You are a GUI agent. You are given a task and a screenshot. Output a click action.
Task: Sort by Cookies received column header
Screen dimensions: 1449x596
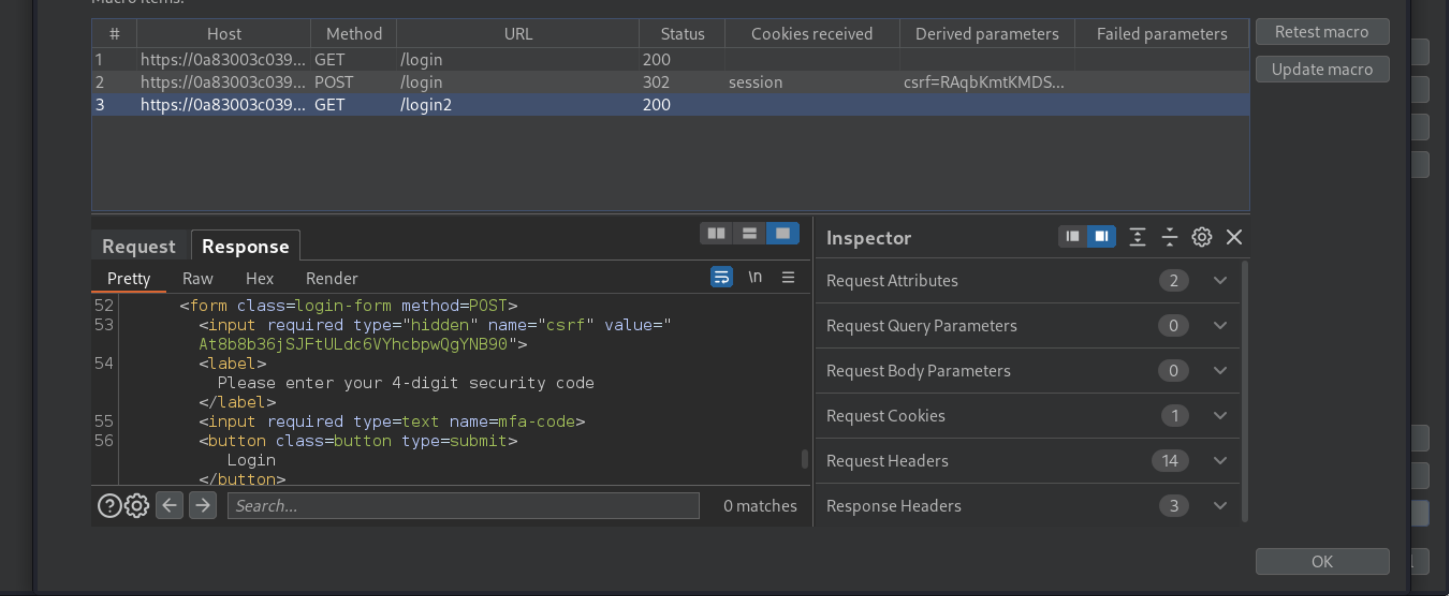(x=812, y=34)
